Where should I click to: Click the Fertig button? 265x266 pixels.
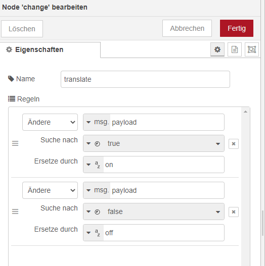(237, 28)
